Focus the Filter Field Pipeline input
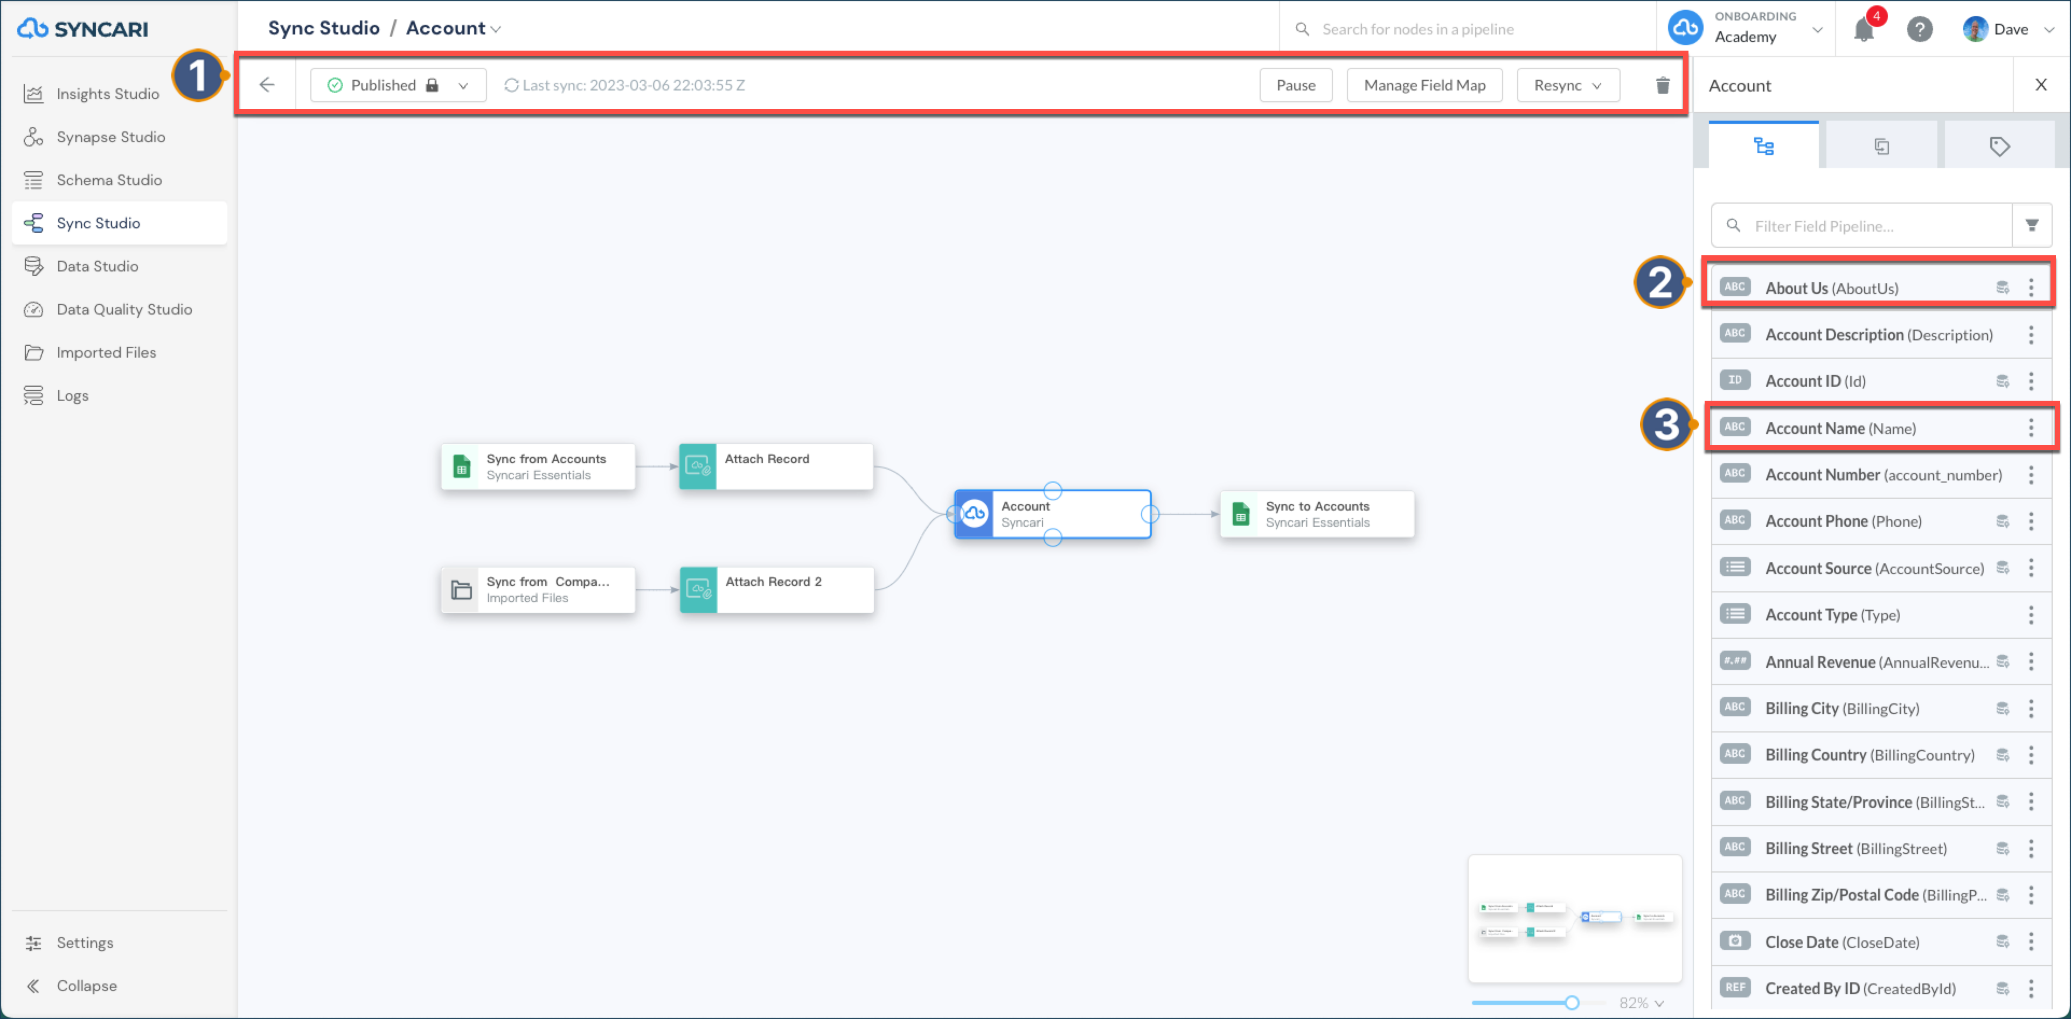This screenshot has width=2071, height=1019. point(1861,226)
